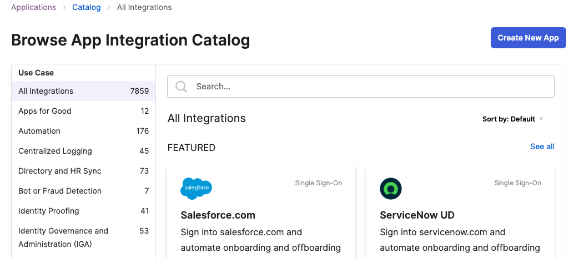Click the magnifying glass search icon
The image size is (579, 258).
click(182, 87)
